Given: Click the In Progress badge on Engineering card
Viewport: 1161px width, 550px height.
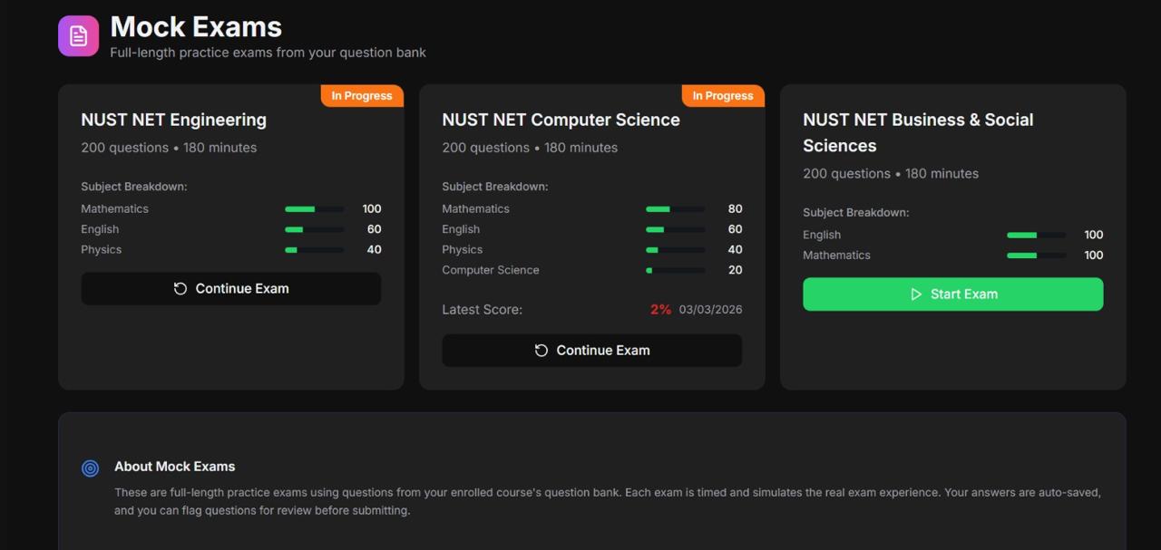Looking at the screenshot, I should [x=362, y=96].
